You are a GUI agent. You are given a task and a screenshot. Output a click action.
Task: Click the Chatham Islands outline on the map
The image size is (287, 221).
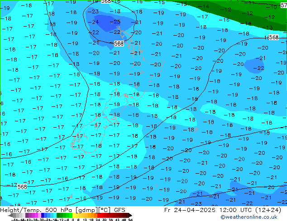(196, 129)
